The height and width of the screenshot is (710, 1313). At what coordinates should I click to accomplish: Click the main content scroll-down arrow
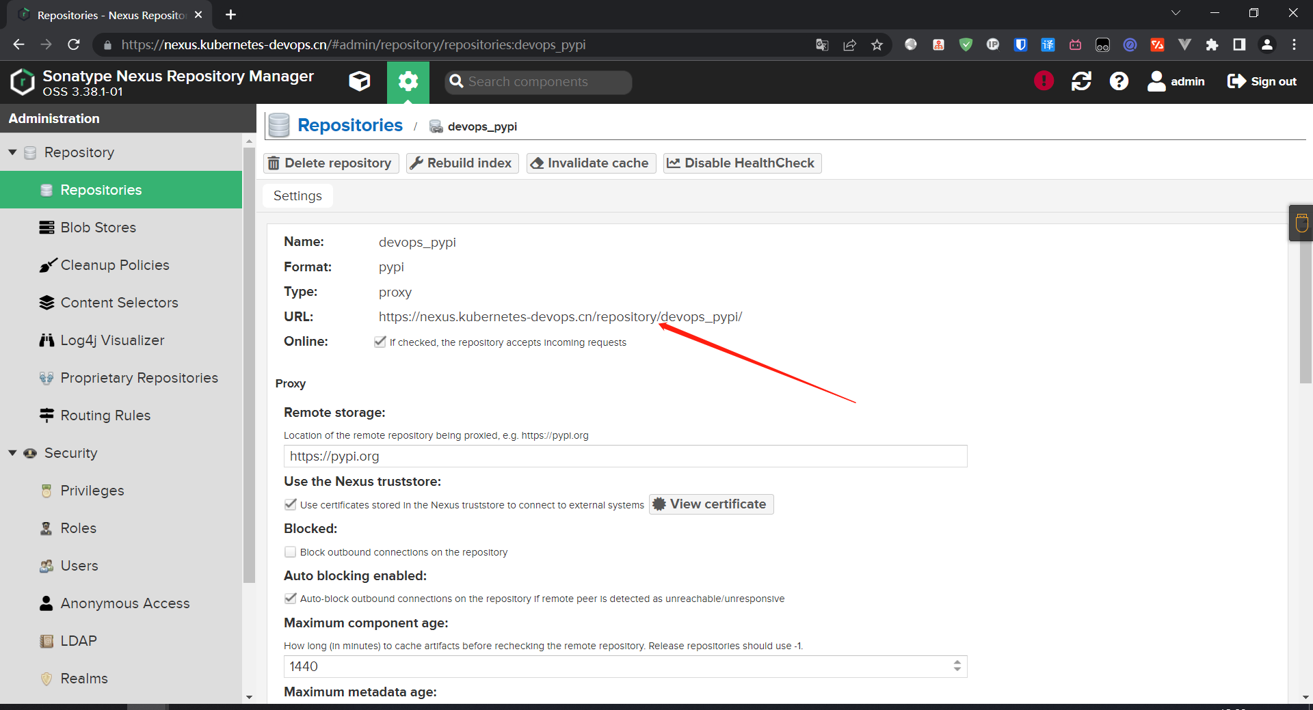pyautogui.click(x=1305, y=697)
